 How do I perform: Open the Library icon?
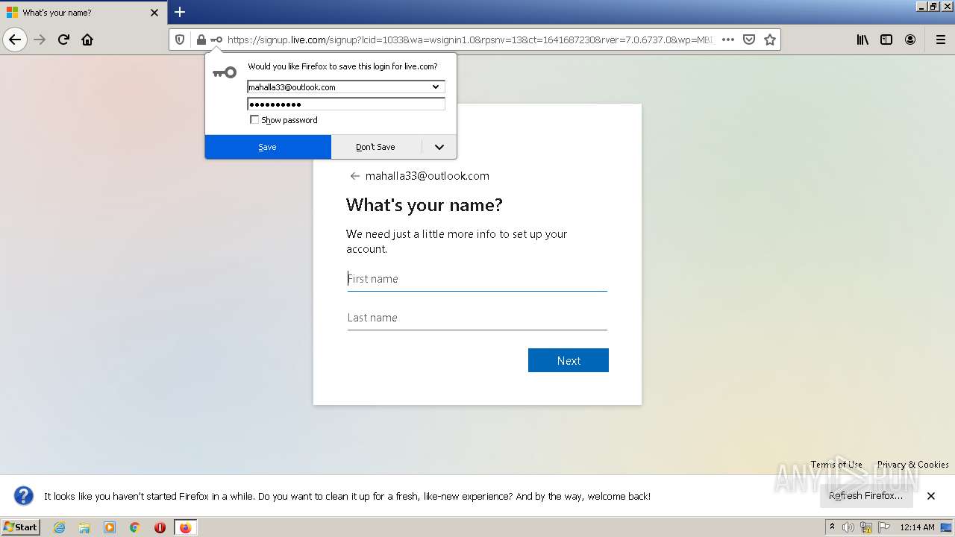(x=862, y=40)
